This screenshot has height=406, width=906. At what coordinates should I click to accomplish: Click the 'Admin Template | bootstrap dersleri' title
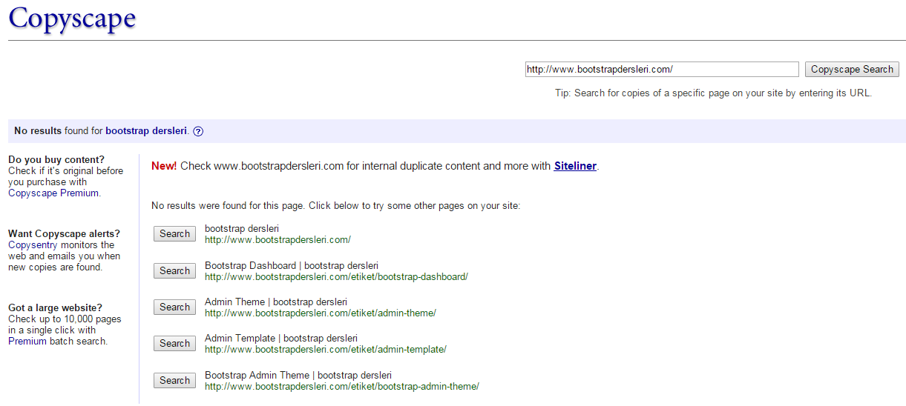click(281, 338)
